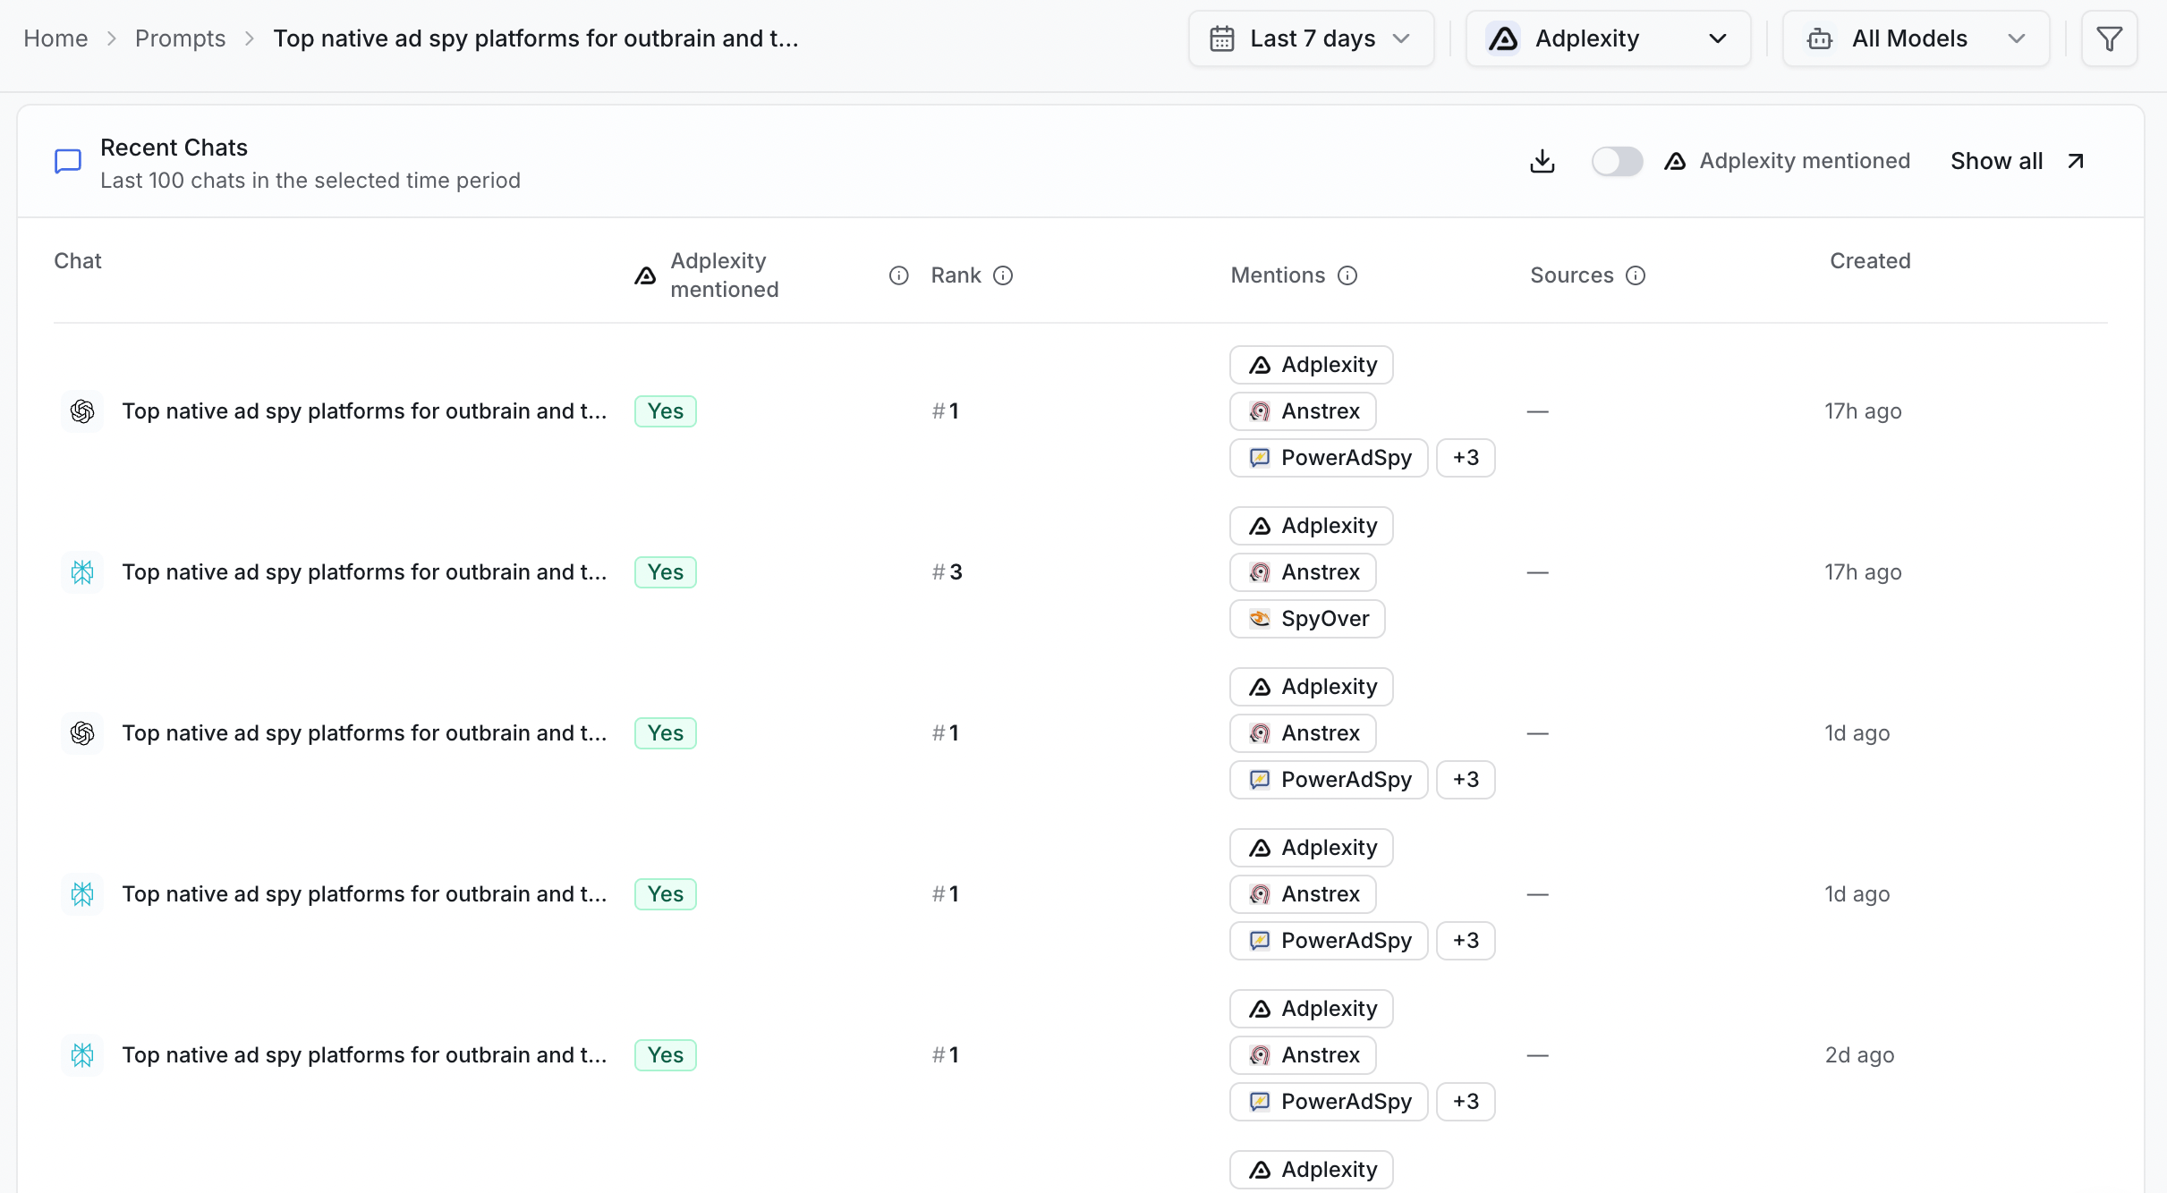This screenshot has width=2167, height=1193.
Task: Click the Chat column header
Action: click(78, 261)
